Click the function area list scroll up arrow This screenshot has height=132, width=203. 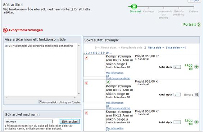[79, 45]
